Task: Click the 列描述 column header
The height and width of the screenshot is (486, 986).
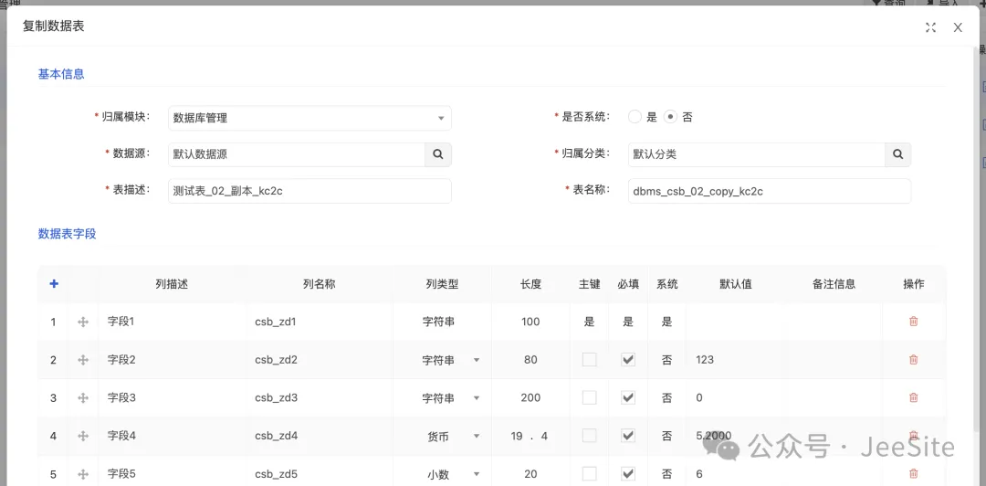Action: [172, 284]
